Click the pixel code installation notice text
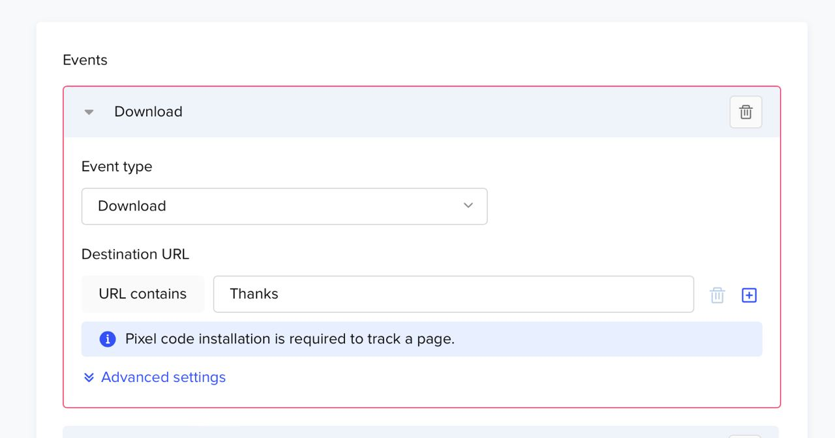This screenshot has height=438, width=835. [290, 339]
